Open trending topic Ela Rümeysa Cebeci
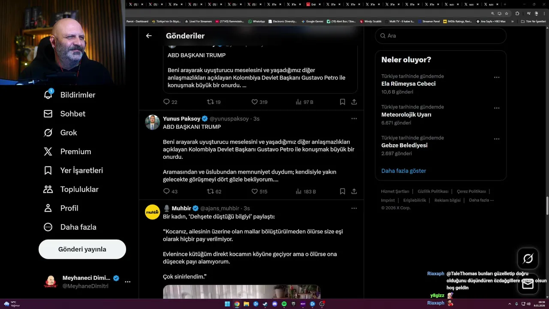 408,84
